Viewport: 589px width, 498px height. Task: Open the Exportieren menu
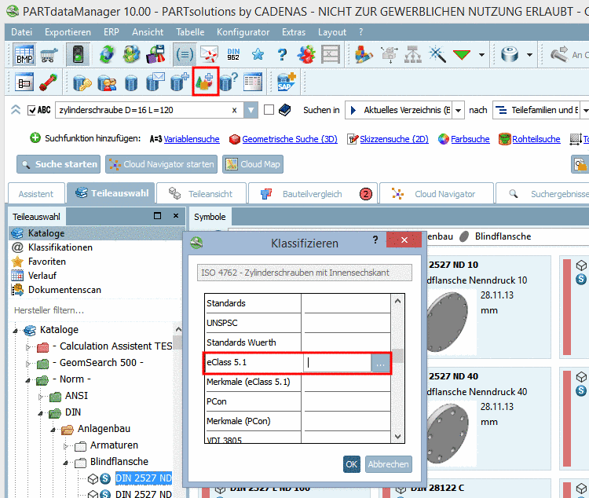click(x=68, y=32)
